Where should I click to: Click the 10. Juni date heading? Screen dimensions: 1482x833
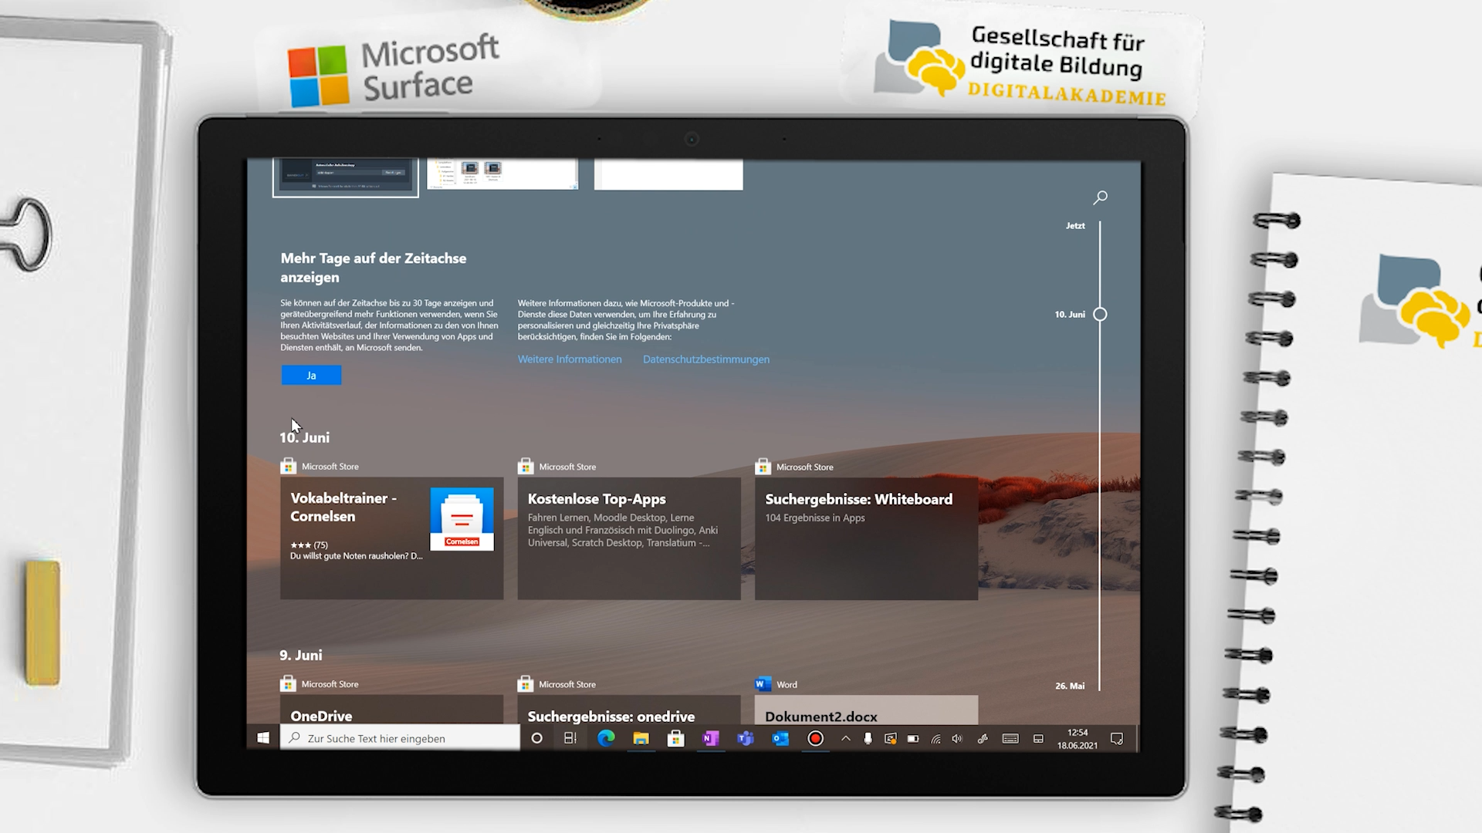[304, 437]
